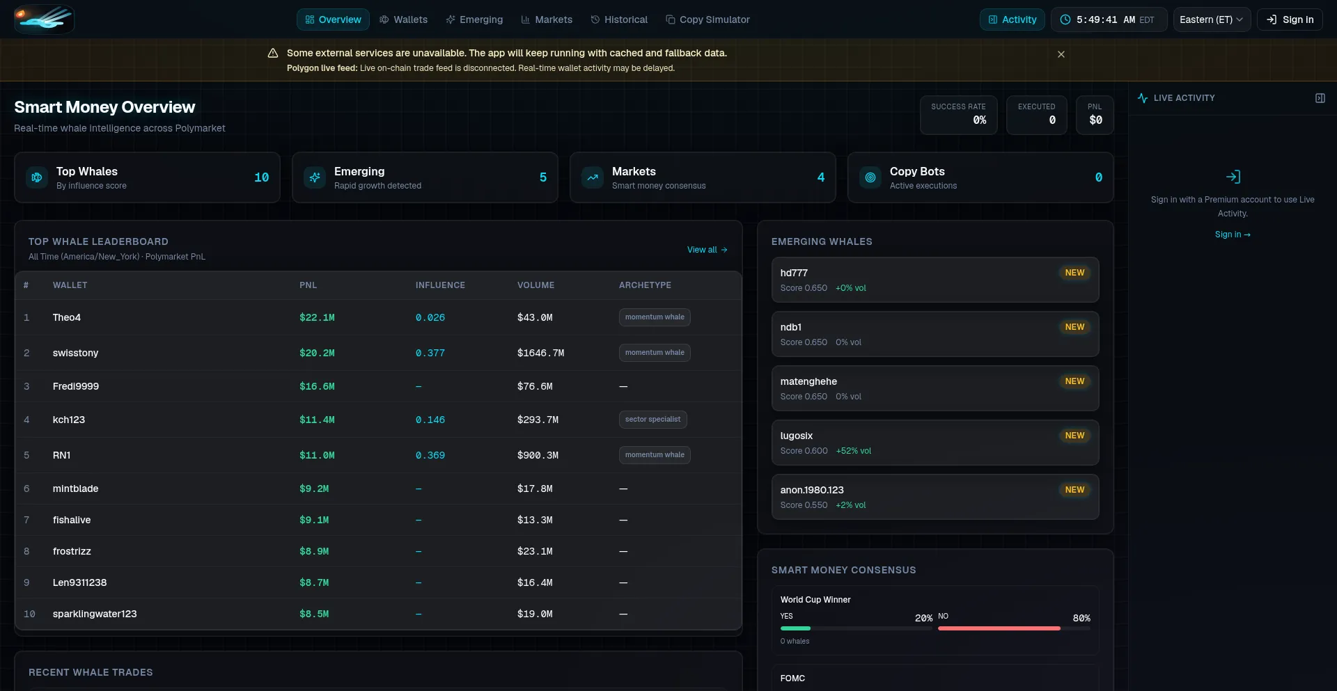Select the Theo4 wallet row
This screenshot has height=691, width=1337.
point(378,317)
